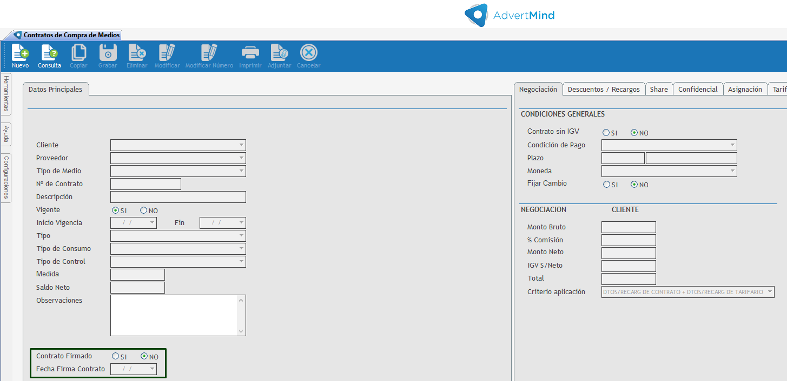Set Vigente to NO
Viewport: 787px width, 381px height.
click(144, 210)
